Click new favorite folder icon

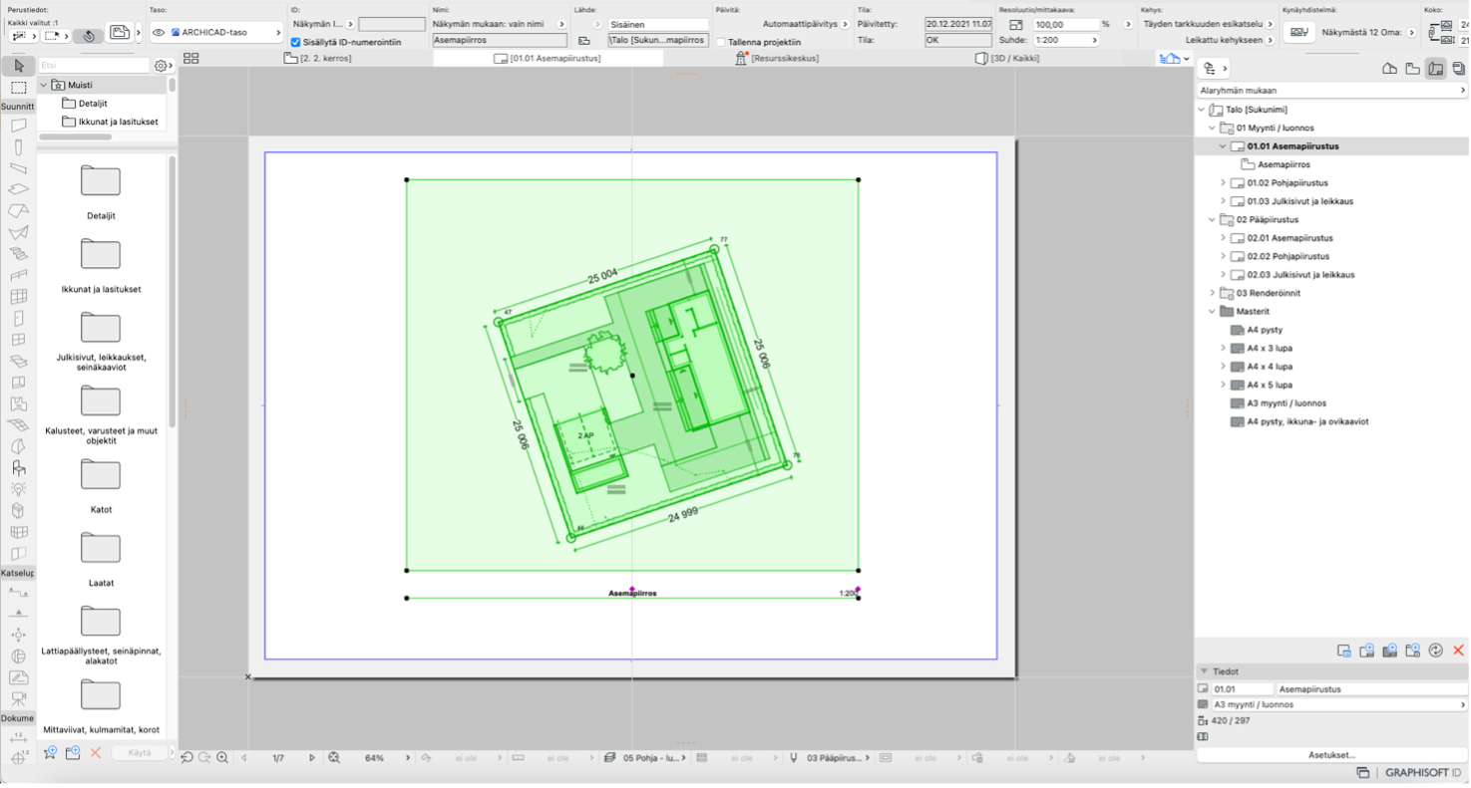[x=73, y=753]
